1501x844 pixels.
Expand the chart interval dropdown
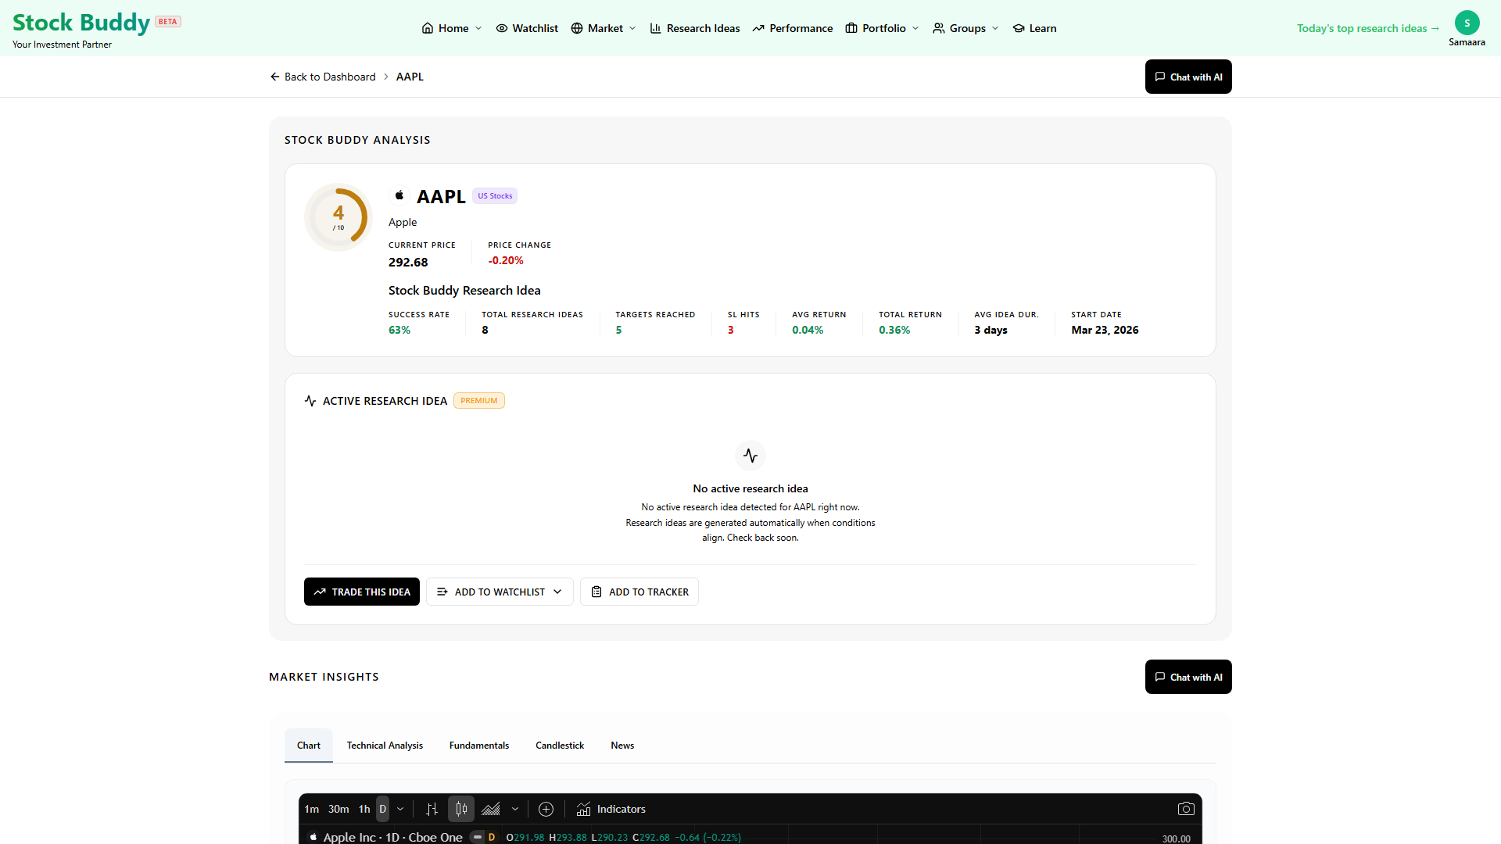pos(400,809)
